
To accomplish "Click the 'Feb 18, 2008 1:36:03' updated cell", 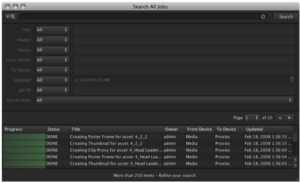I will [268, 163].
